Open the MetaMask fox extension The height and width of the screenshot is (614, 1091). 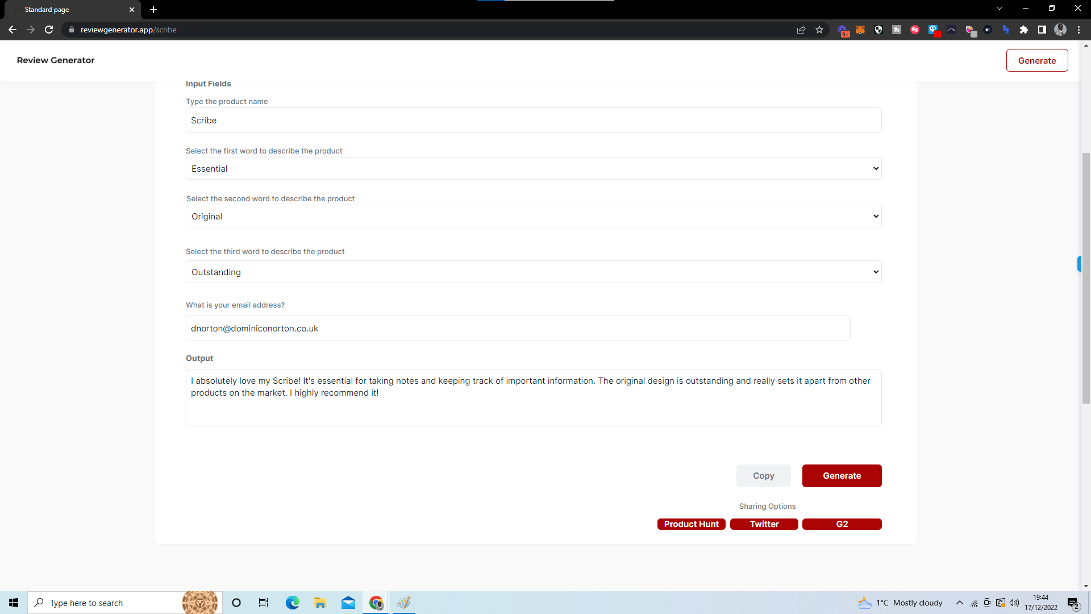point(860,30)
